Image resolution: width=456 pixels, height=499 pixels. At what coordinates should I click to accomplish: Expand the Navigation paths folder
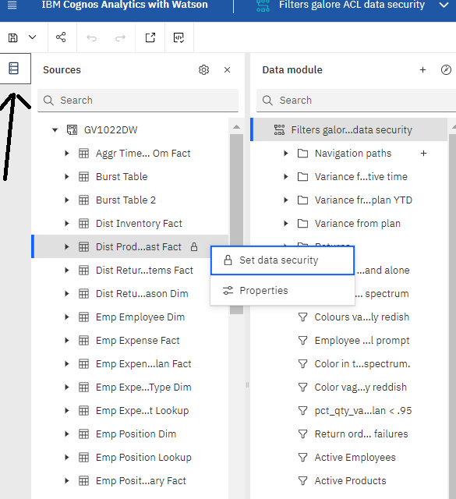286,154
